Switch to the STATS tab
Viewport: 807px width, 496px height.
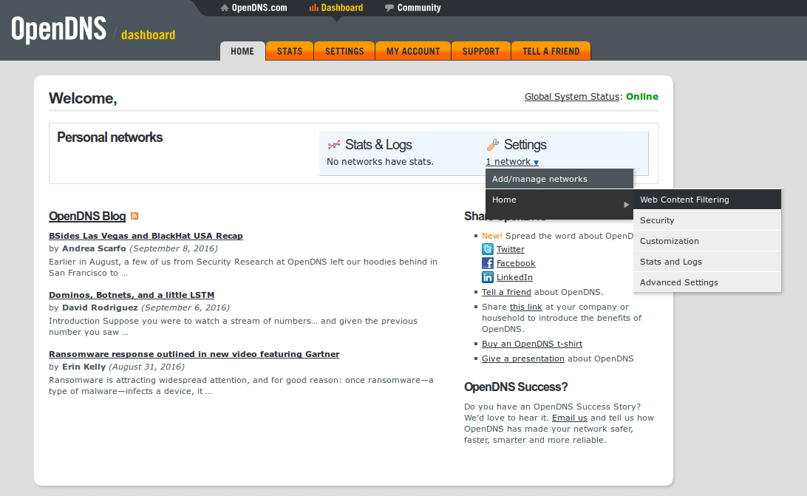[x=290, y=51]
